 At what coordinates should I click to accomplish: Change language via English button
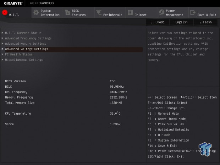(x=181, y=22)
